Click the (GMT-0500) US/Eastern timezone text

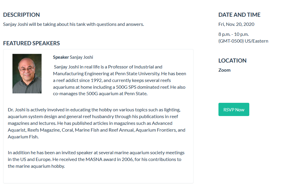[243, 41]
